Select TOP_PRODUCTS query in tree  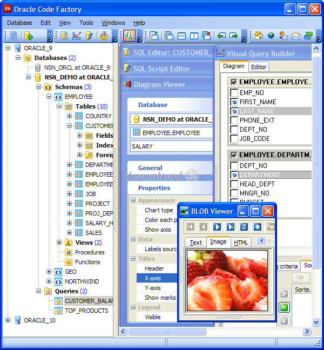coord(86,311)
